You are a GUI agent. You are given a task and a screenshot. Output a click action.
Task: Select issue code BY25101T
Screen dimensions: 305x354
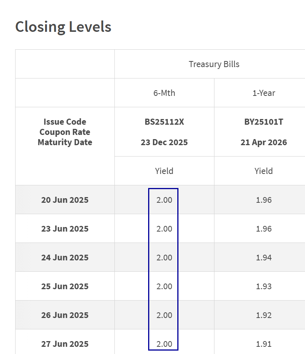(264, 122)
